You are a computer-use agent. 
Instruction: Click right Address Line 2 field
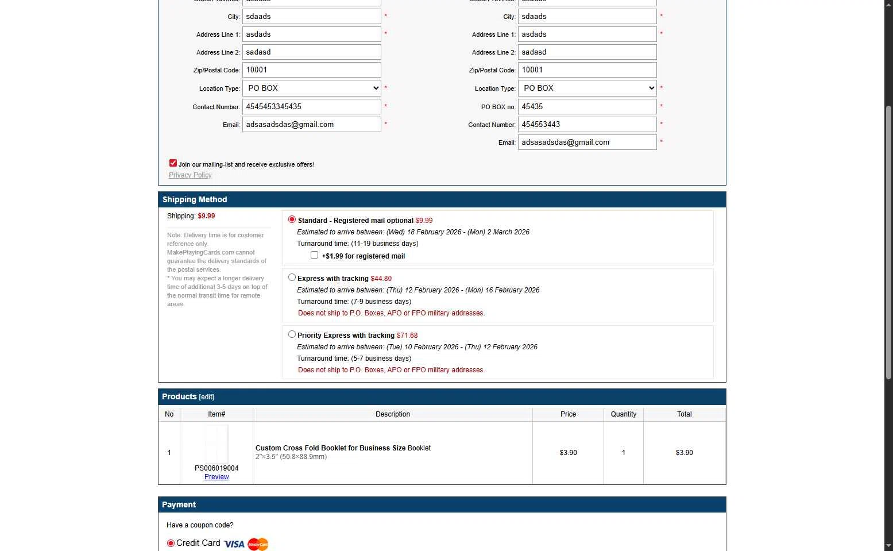coord(587,52)
